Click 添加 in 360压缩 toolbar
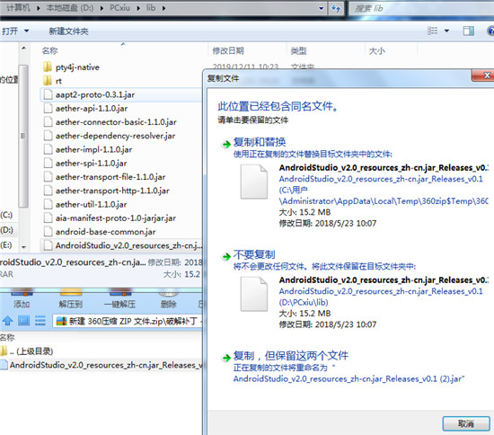The image size is (494, 435). pyautogui.click(x=22, y=299)
